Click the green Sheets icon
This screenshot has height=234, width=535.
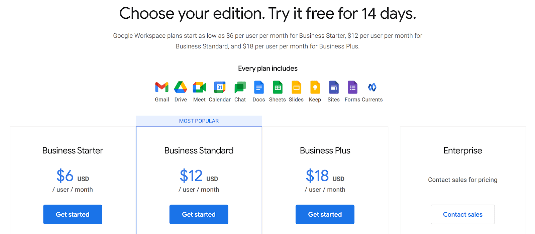(x=278, y=87)
